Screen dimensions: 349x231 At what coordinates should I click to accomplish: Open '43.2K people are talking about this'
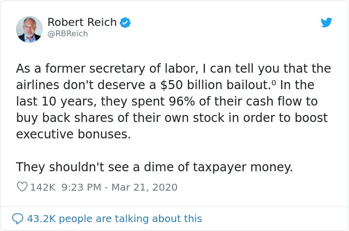[115, 219]
